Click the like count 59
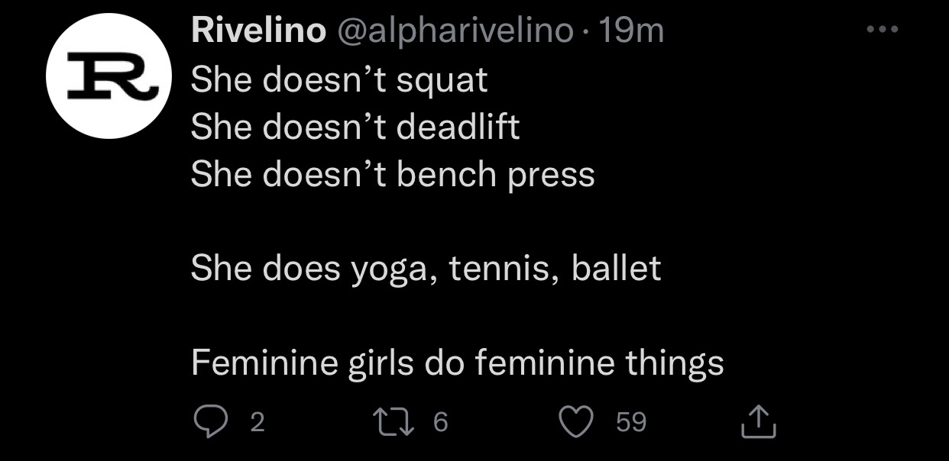Image resolution: width=949 pixels, height=461 pixels. pos(631,422)
